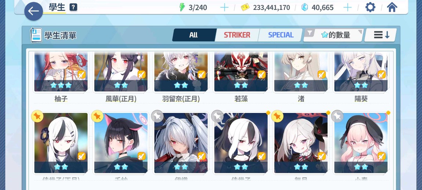Viewport: 422px width, 190px height.
Task: Add gems with the plus next to 40,665
Action: pyautogui.click(x=348, y=8)
